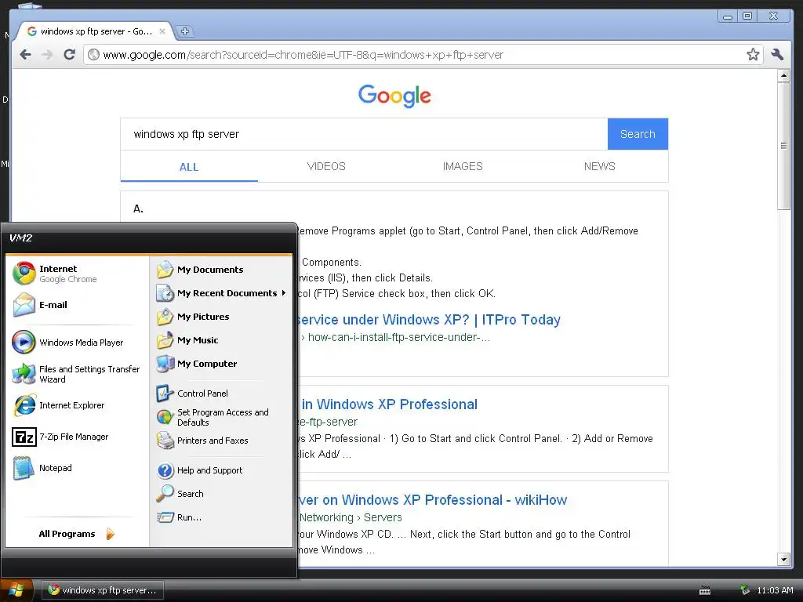Switch to the NEWS results tab

pos(599,166)
